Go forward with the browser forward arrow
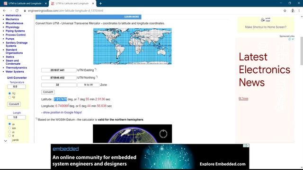The image size is (303, 170). click(x=11, y=10)
